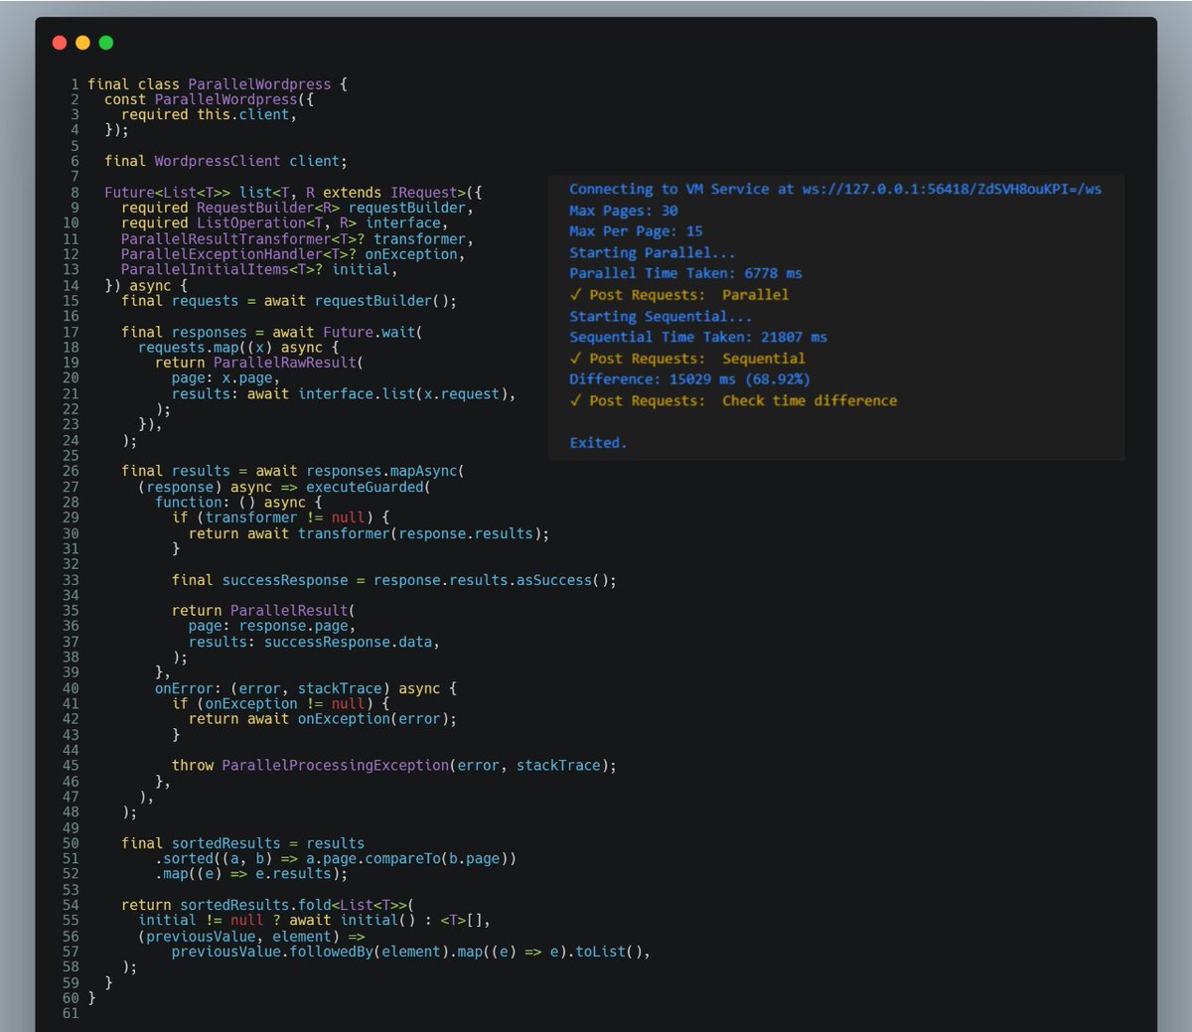Viewport: 1192px width, 1032px height.
Task: Click 'final sortedResults = results' on line 50
Action: pyautogui.click(x=242, y=843)
